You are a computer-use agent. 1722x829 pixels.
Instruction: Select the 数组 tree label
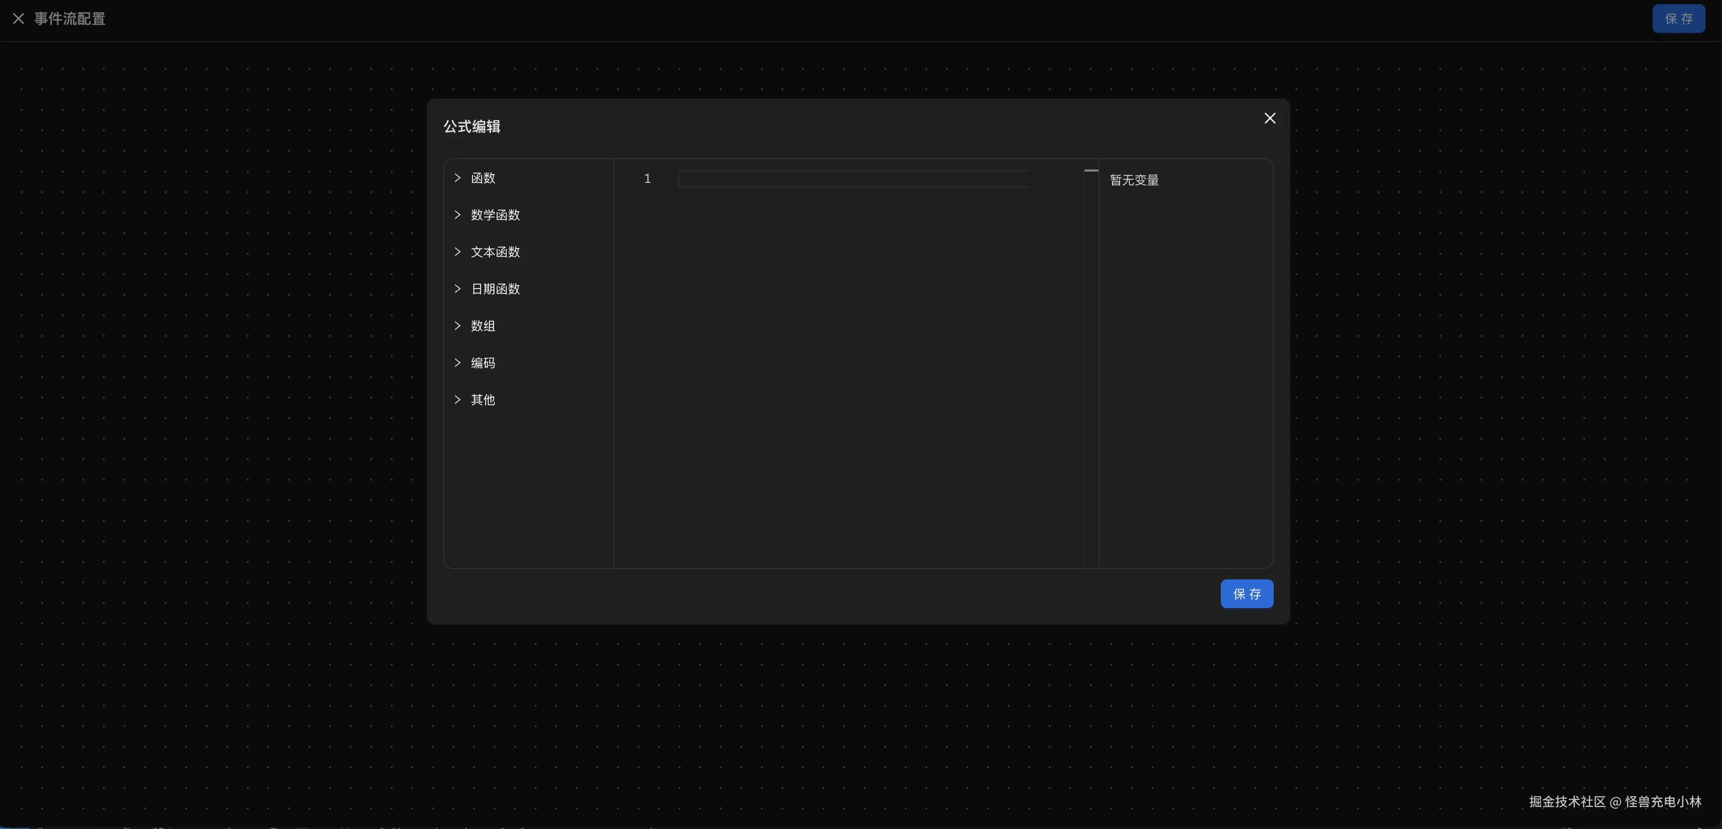483,326
